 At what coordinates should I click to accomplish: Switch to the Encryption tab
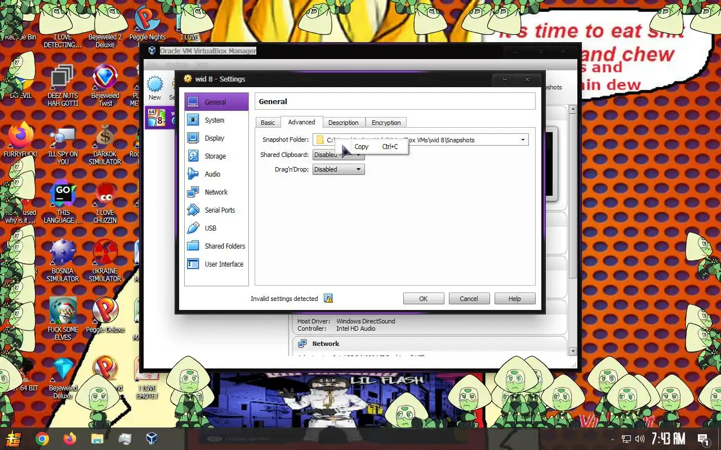386,123
